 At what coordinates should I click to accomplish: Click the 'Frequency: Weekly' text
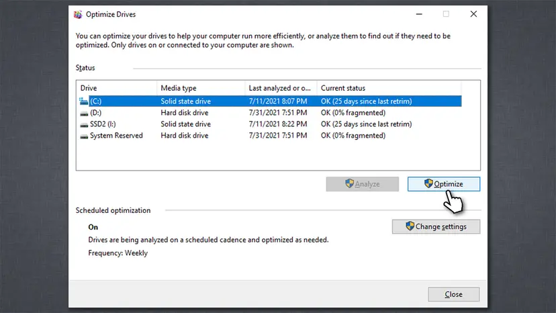118,253
